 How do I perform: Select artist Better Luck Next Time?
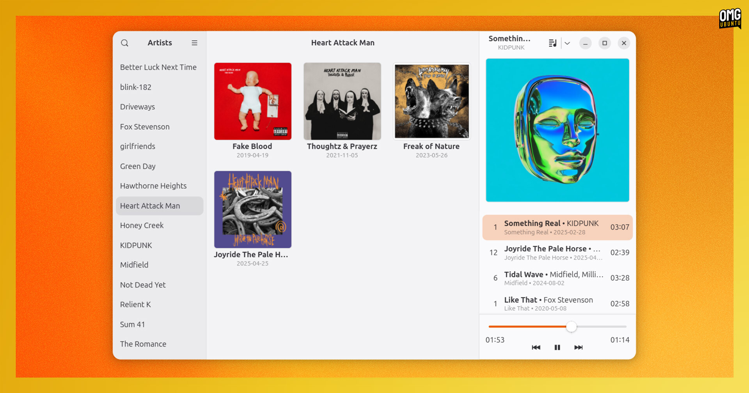point(160,67)
